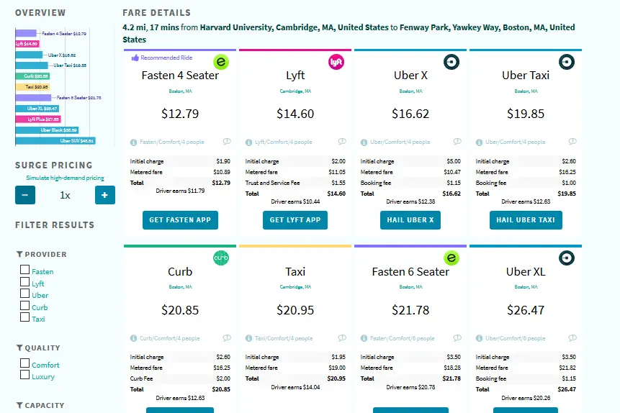This screenshot has width=620, height=413.
Task: Open comment bubble icon on Lyft card
Action: (342, 142)
